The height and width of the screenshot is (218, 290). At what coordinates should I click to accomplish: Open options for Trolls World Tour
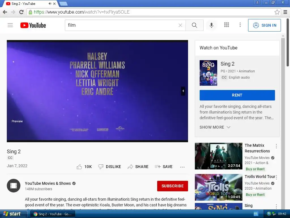[276, 177]
